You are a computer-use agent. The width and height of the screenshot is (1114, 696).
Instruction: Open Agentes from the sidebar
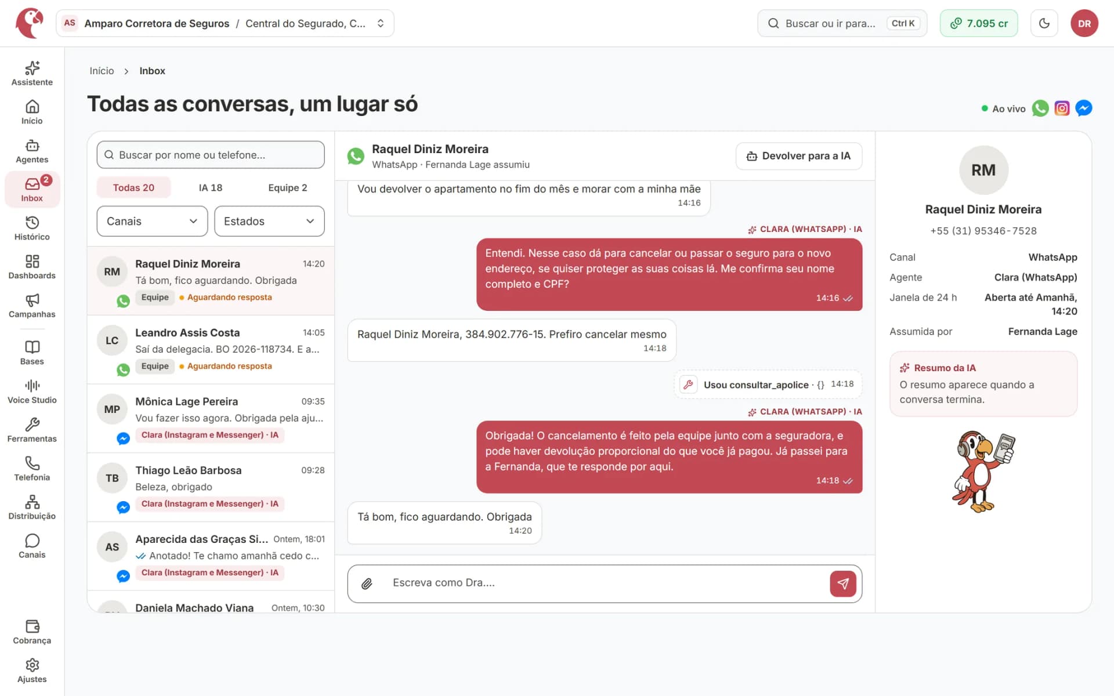pos(32,151)
